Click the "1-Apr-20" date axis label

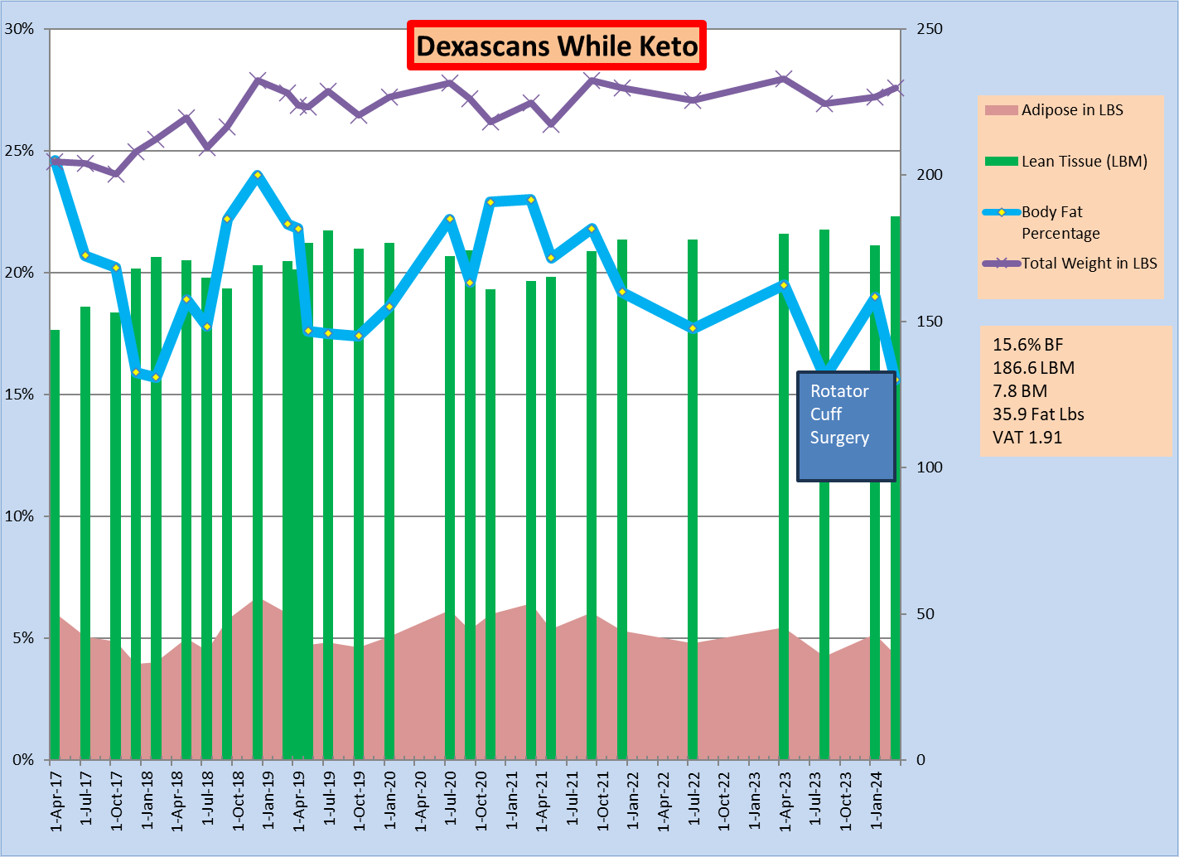[x=421, y=801]
